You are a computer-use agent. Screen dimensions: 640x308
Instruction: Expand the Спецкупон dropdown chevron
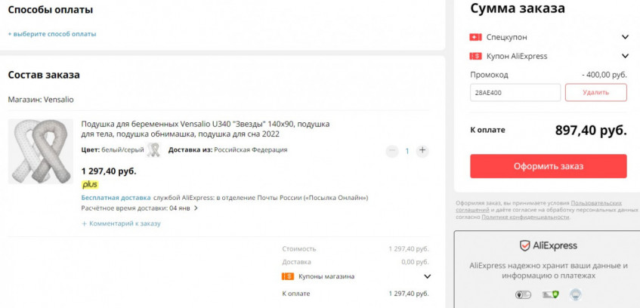[625, 37]
